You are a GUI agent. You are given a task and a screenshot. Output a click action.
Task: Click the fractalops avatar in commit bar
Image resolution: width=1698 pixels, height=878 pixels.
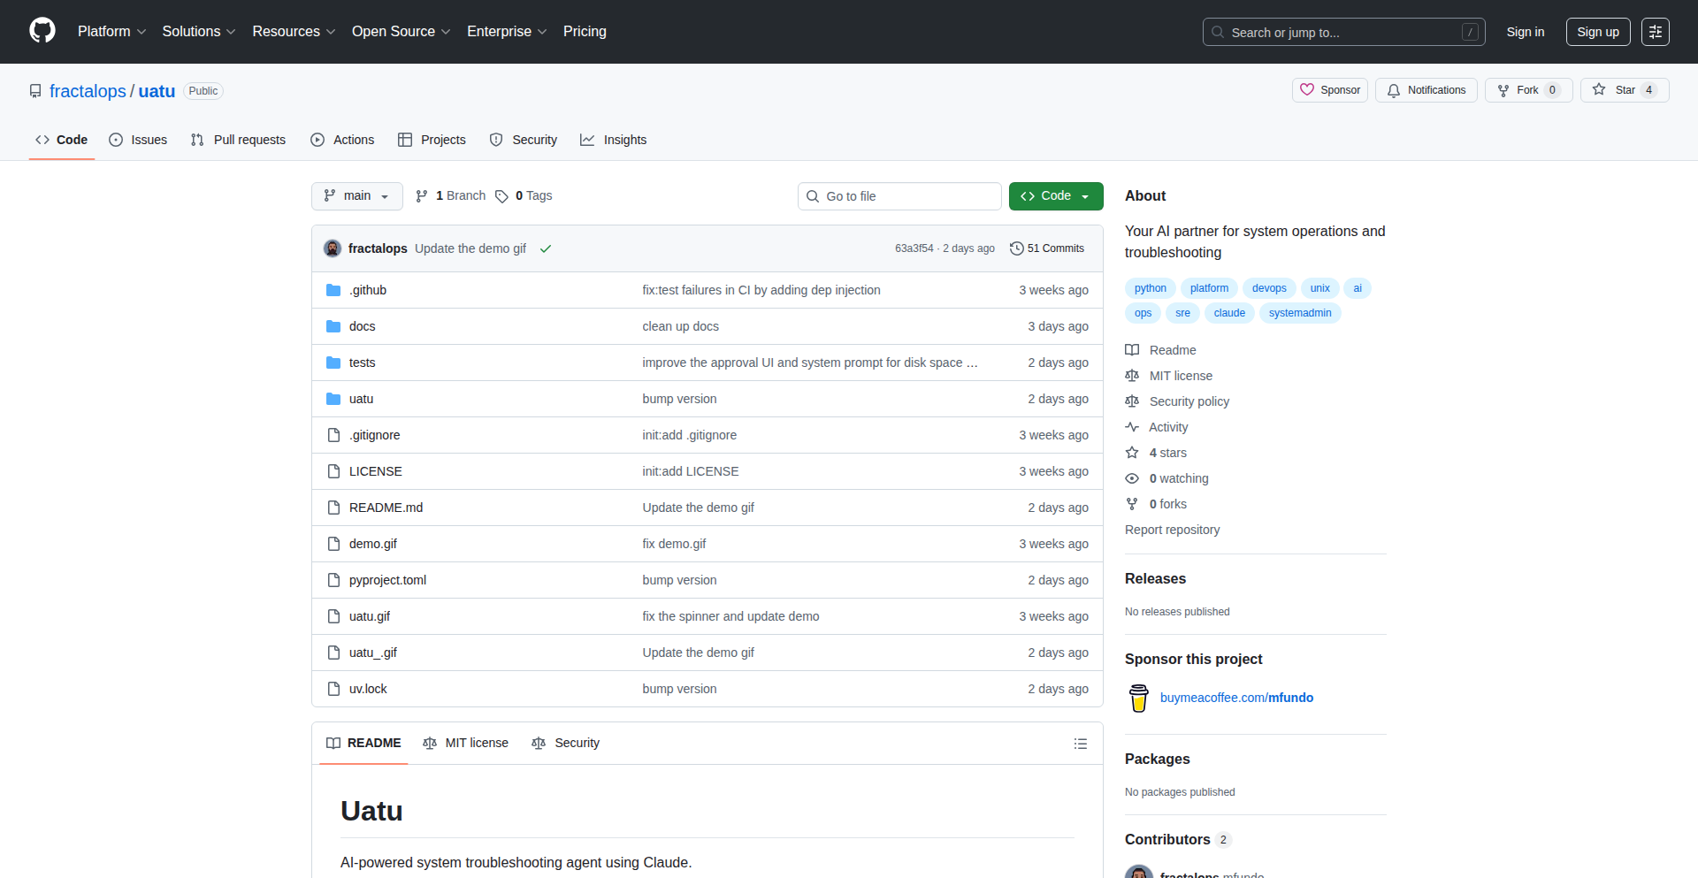coord(333,248)
